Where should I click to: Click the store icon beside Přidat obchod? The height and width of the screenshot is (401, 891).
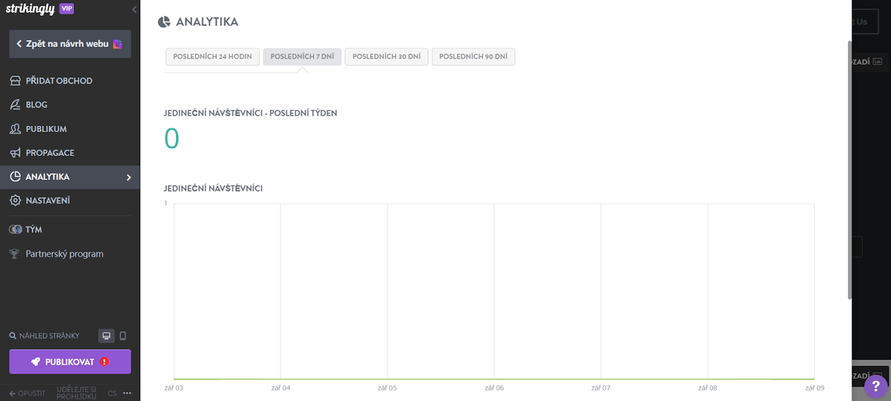pyautogui.click(x=15, y=80)
